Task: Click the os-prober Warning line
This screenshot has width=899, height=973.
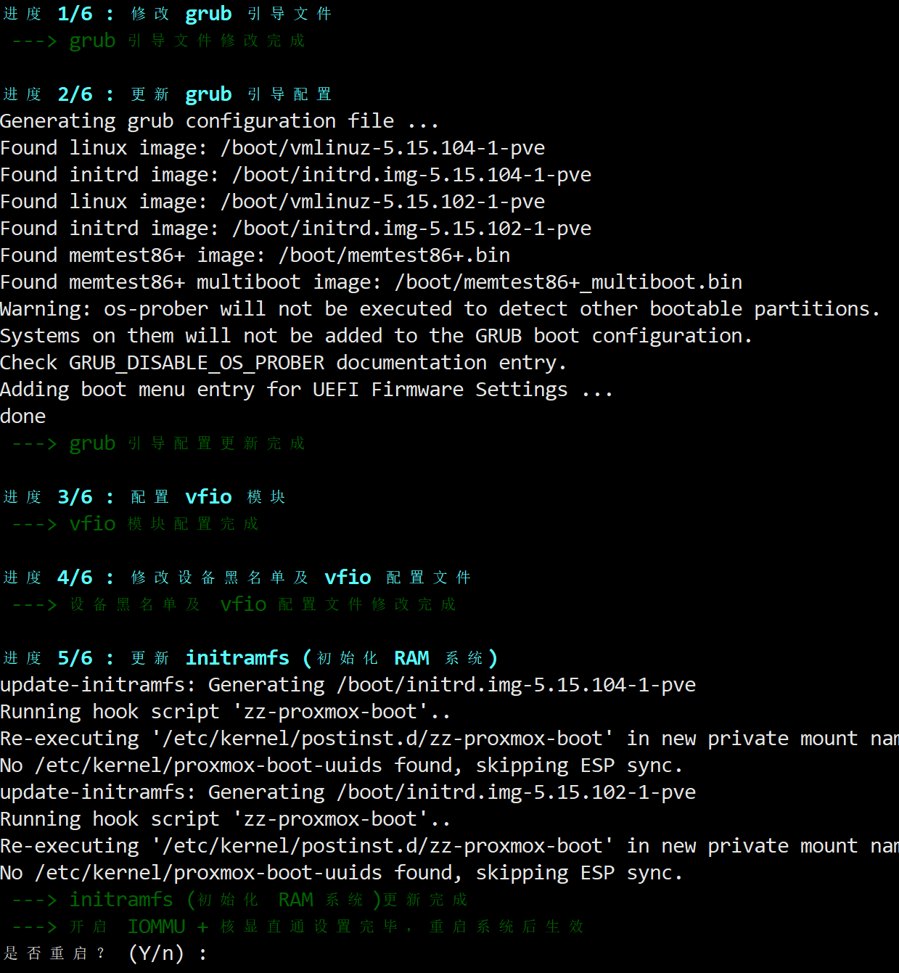Action: pos(440,309)
